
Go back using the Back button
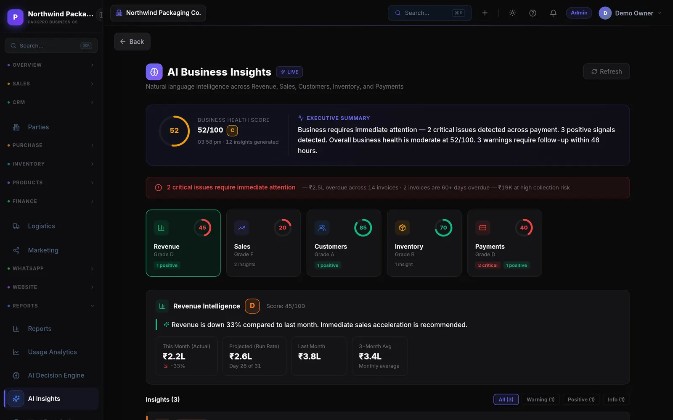point(132,42)
